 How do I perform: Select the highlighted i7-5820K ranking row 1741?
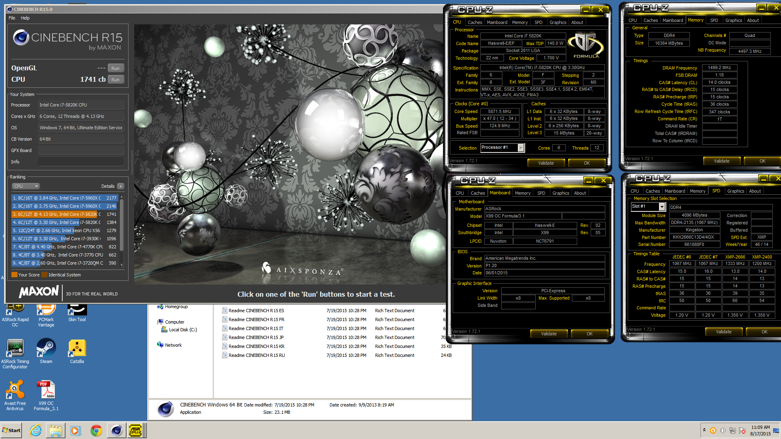tap(64, 214)
